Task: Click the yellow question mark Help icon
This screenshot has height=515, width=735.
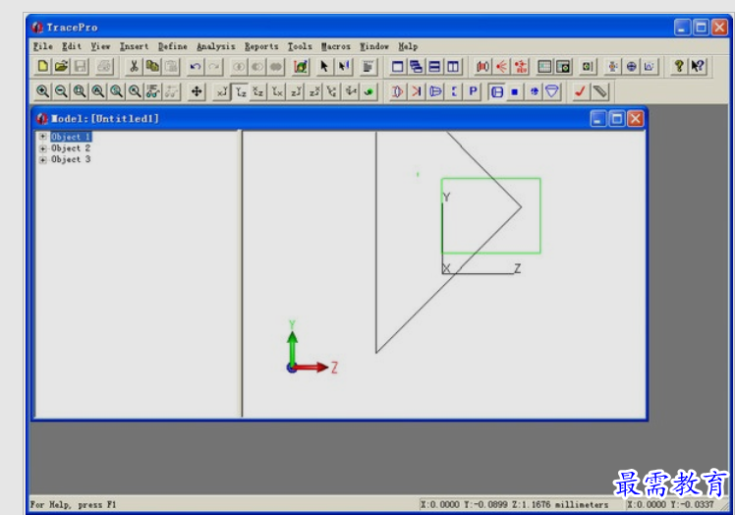Action: tap(679, 67)
